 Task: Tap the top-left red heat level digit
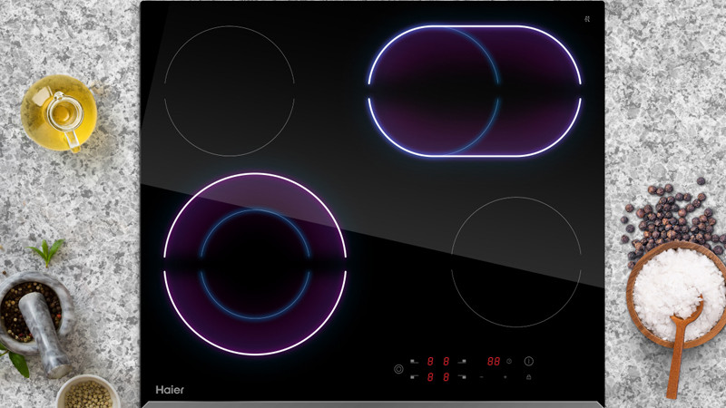point(431,361)
